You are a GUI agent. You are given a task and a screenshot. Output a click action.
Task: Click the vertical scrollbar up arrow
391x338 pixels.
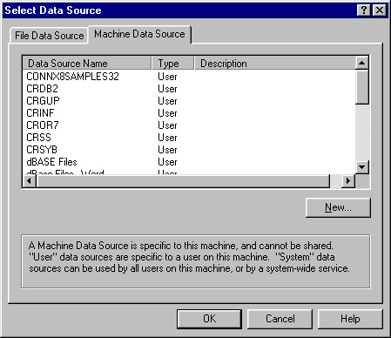pyautogui.click(x=362, y=63)
